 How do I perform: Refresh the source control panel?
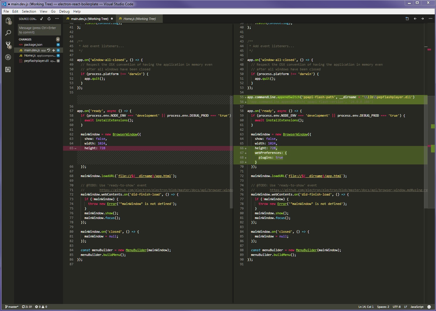(x=49, y=19)
